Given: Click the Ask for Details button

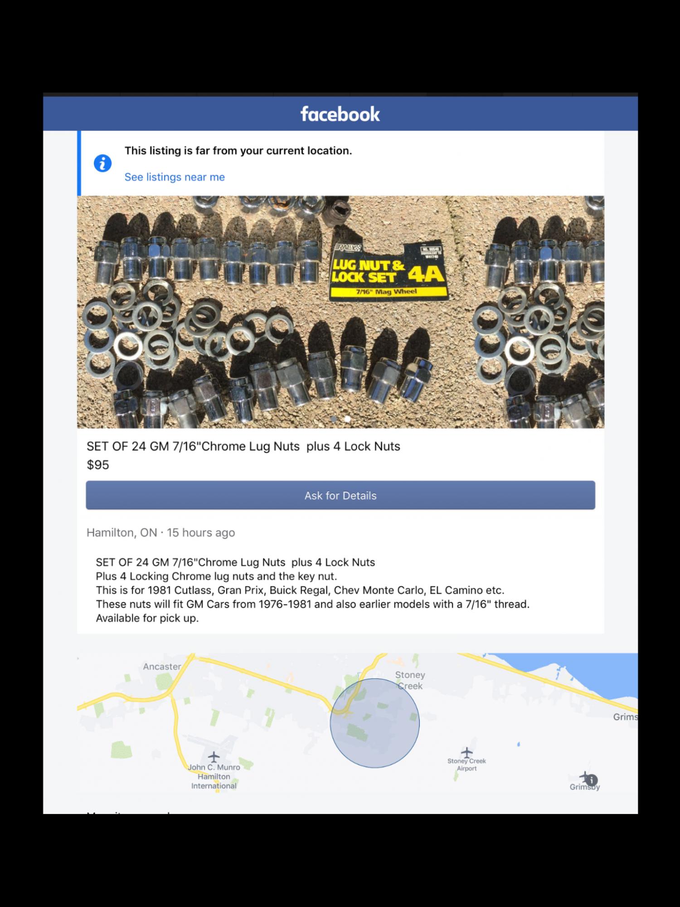Looking at the screenshot, I should (340, 495).
